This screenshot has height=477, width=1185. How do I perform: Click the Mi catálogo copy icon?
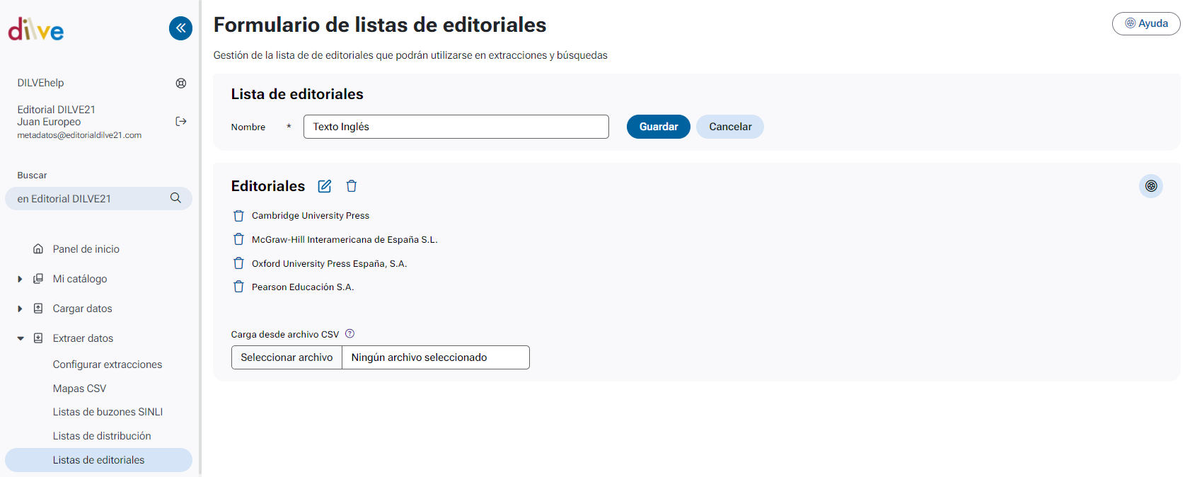38,279
